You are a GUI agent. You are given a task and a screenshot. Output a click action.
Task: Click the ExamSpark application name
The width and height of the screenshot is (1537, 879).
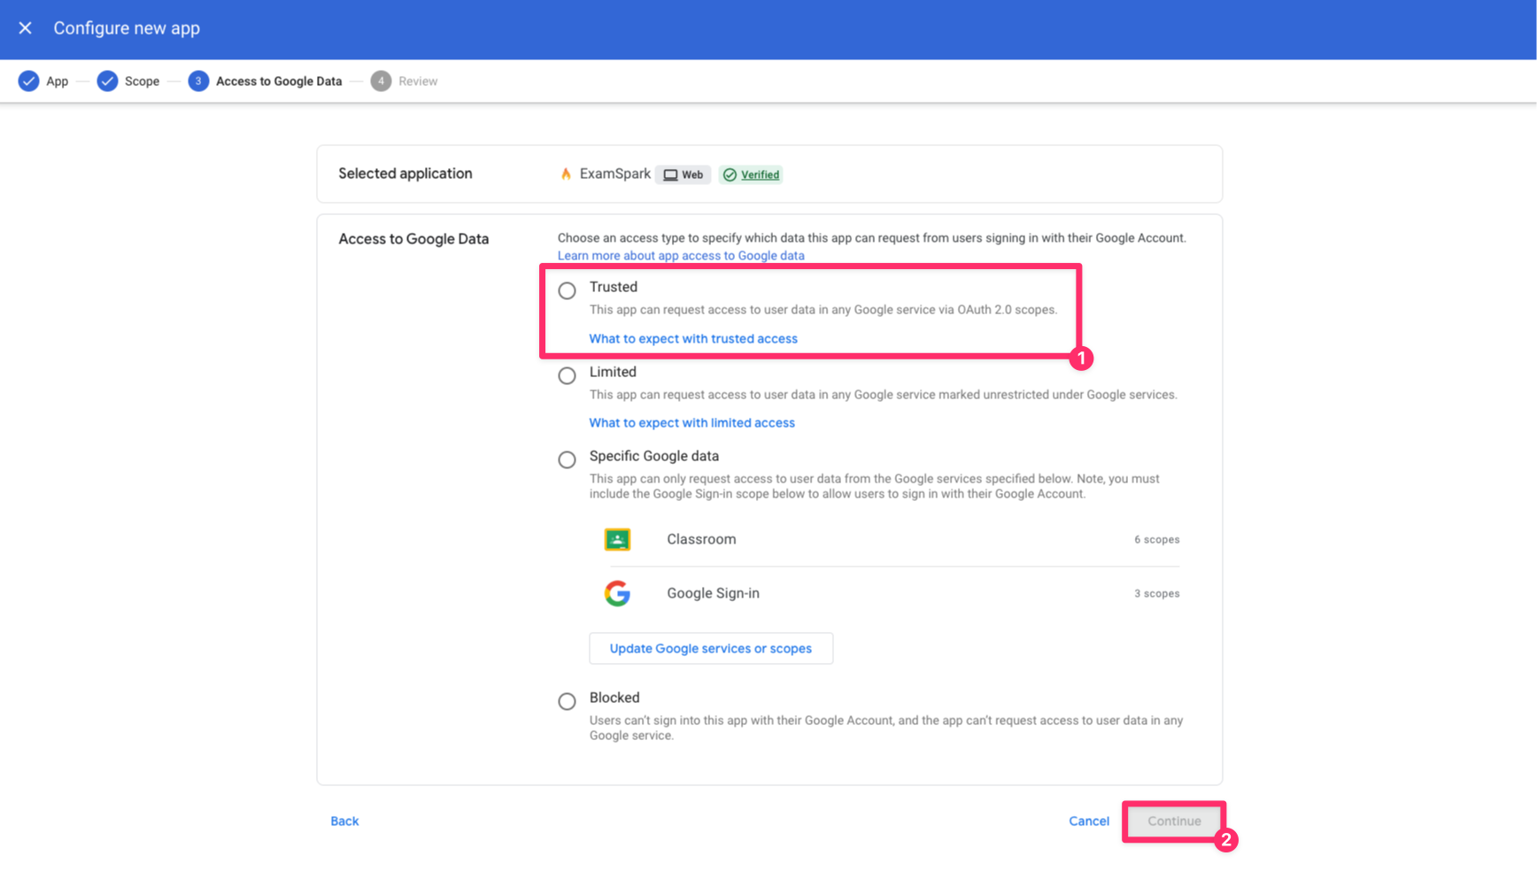(x=615, y=173)
